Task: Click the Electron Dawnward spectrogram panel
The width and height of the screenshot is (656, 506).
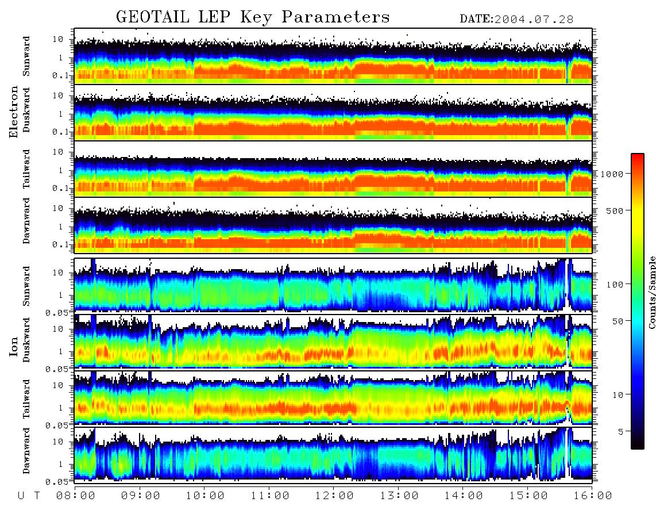Action: tap(333, 225)
